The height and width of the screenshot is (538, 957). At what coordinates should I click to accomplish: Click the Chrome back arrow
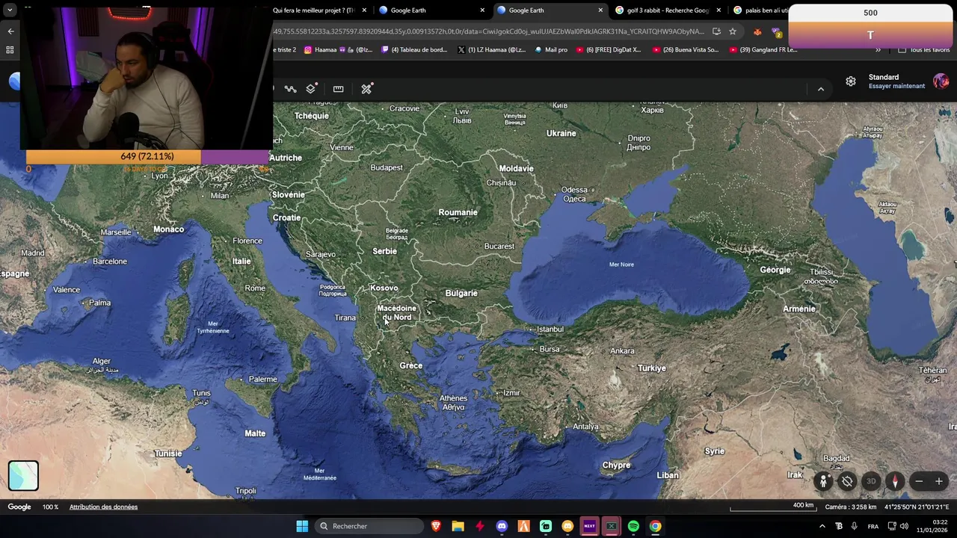click(10, 31)
